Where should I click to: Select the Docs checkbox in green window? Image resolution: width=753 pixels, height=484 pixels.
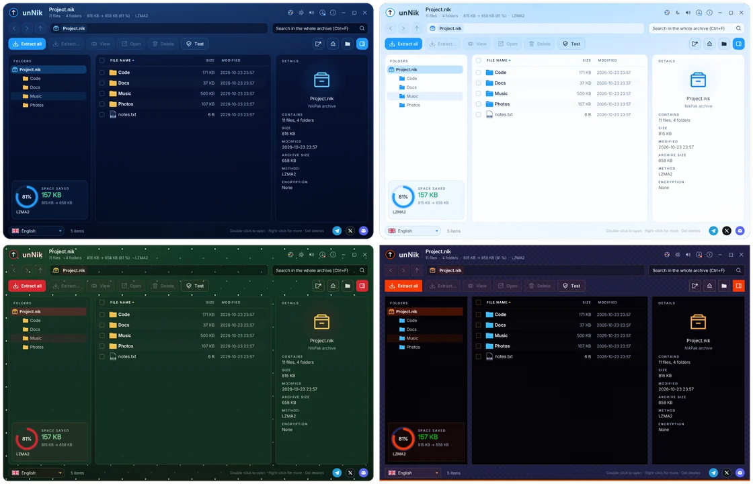point(102,325)
